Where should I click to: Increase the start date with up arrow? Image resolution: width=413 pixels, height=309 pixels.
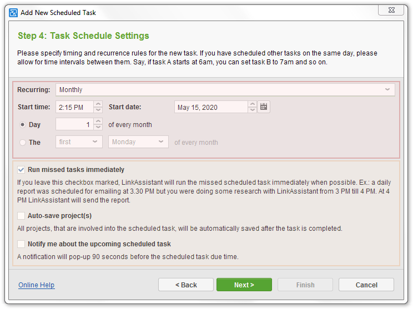click(252, 104)
